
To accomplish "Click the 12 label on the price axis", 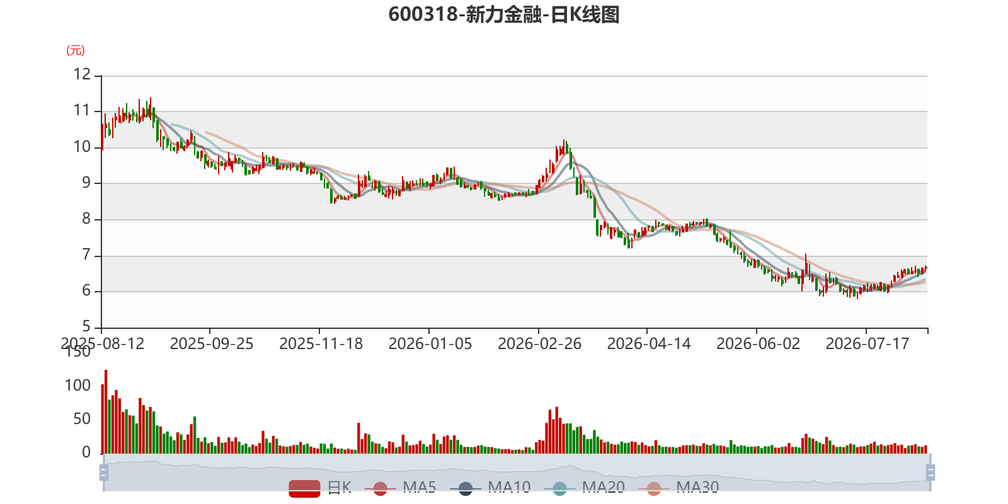I will [x=82, y=74].
